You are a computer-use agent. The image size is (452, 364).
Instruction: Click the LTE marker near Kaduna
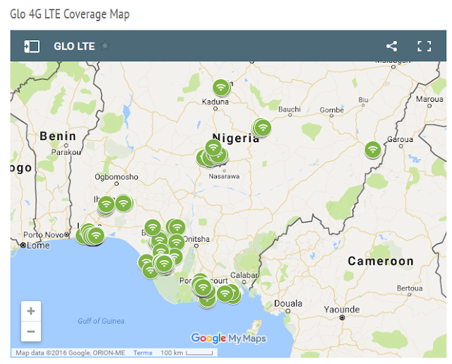[x=222, y=88]
